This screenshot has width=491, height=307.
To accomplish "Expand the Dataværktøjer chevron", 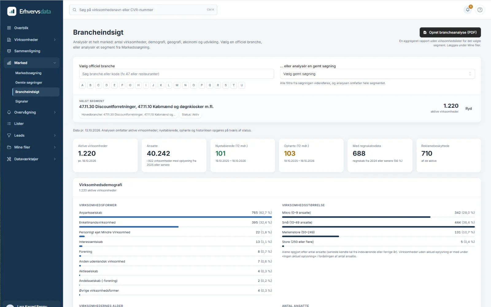I will coord(55,159).
